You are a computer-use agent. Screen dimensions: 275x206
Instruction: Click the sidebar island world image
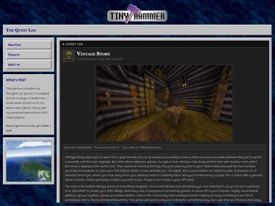(29, 161)
